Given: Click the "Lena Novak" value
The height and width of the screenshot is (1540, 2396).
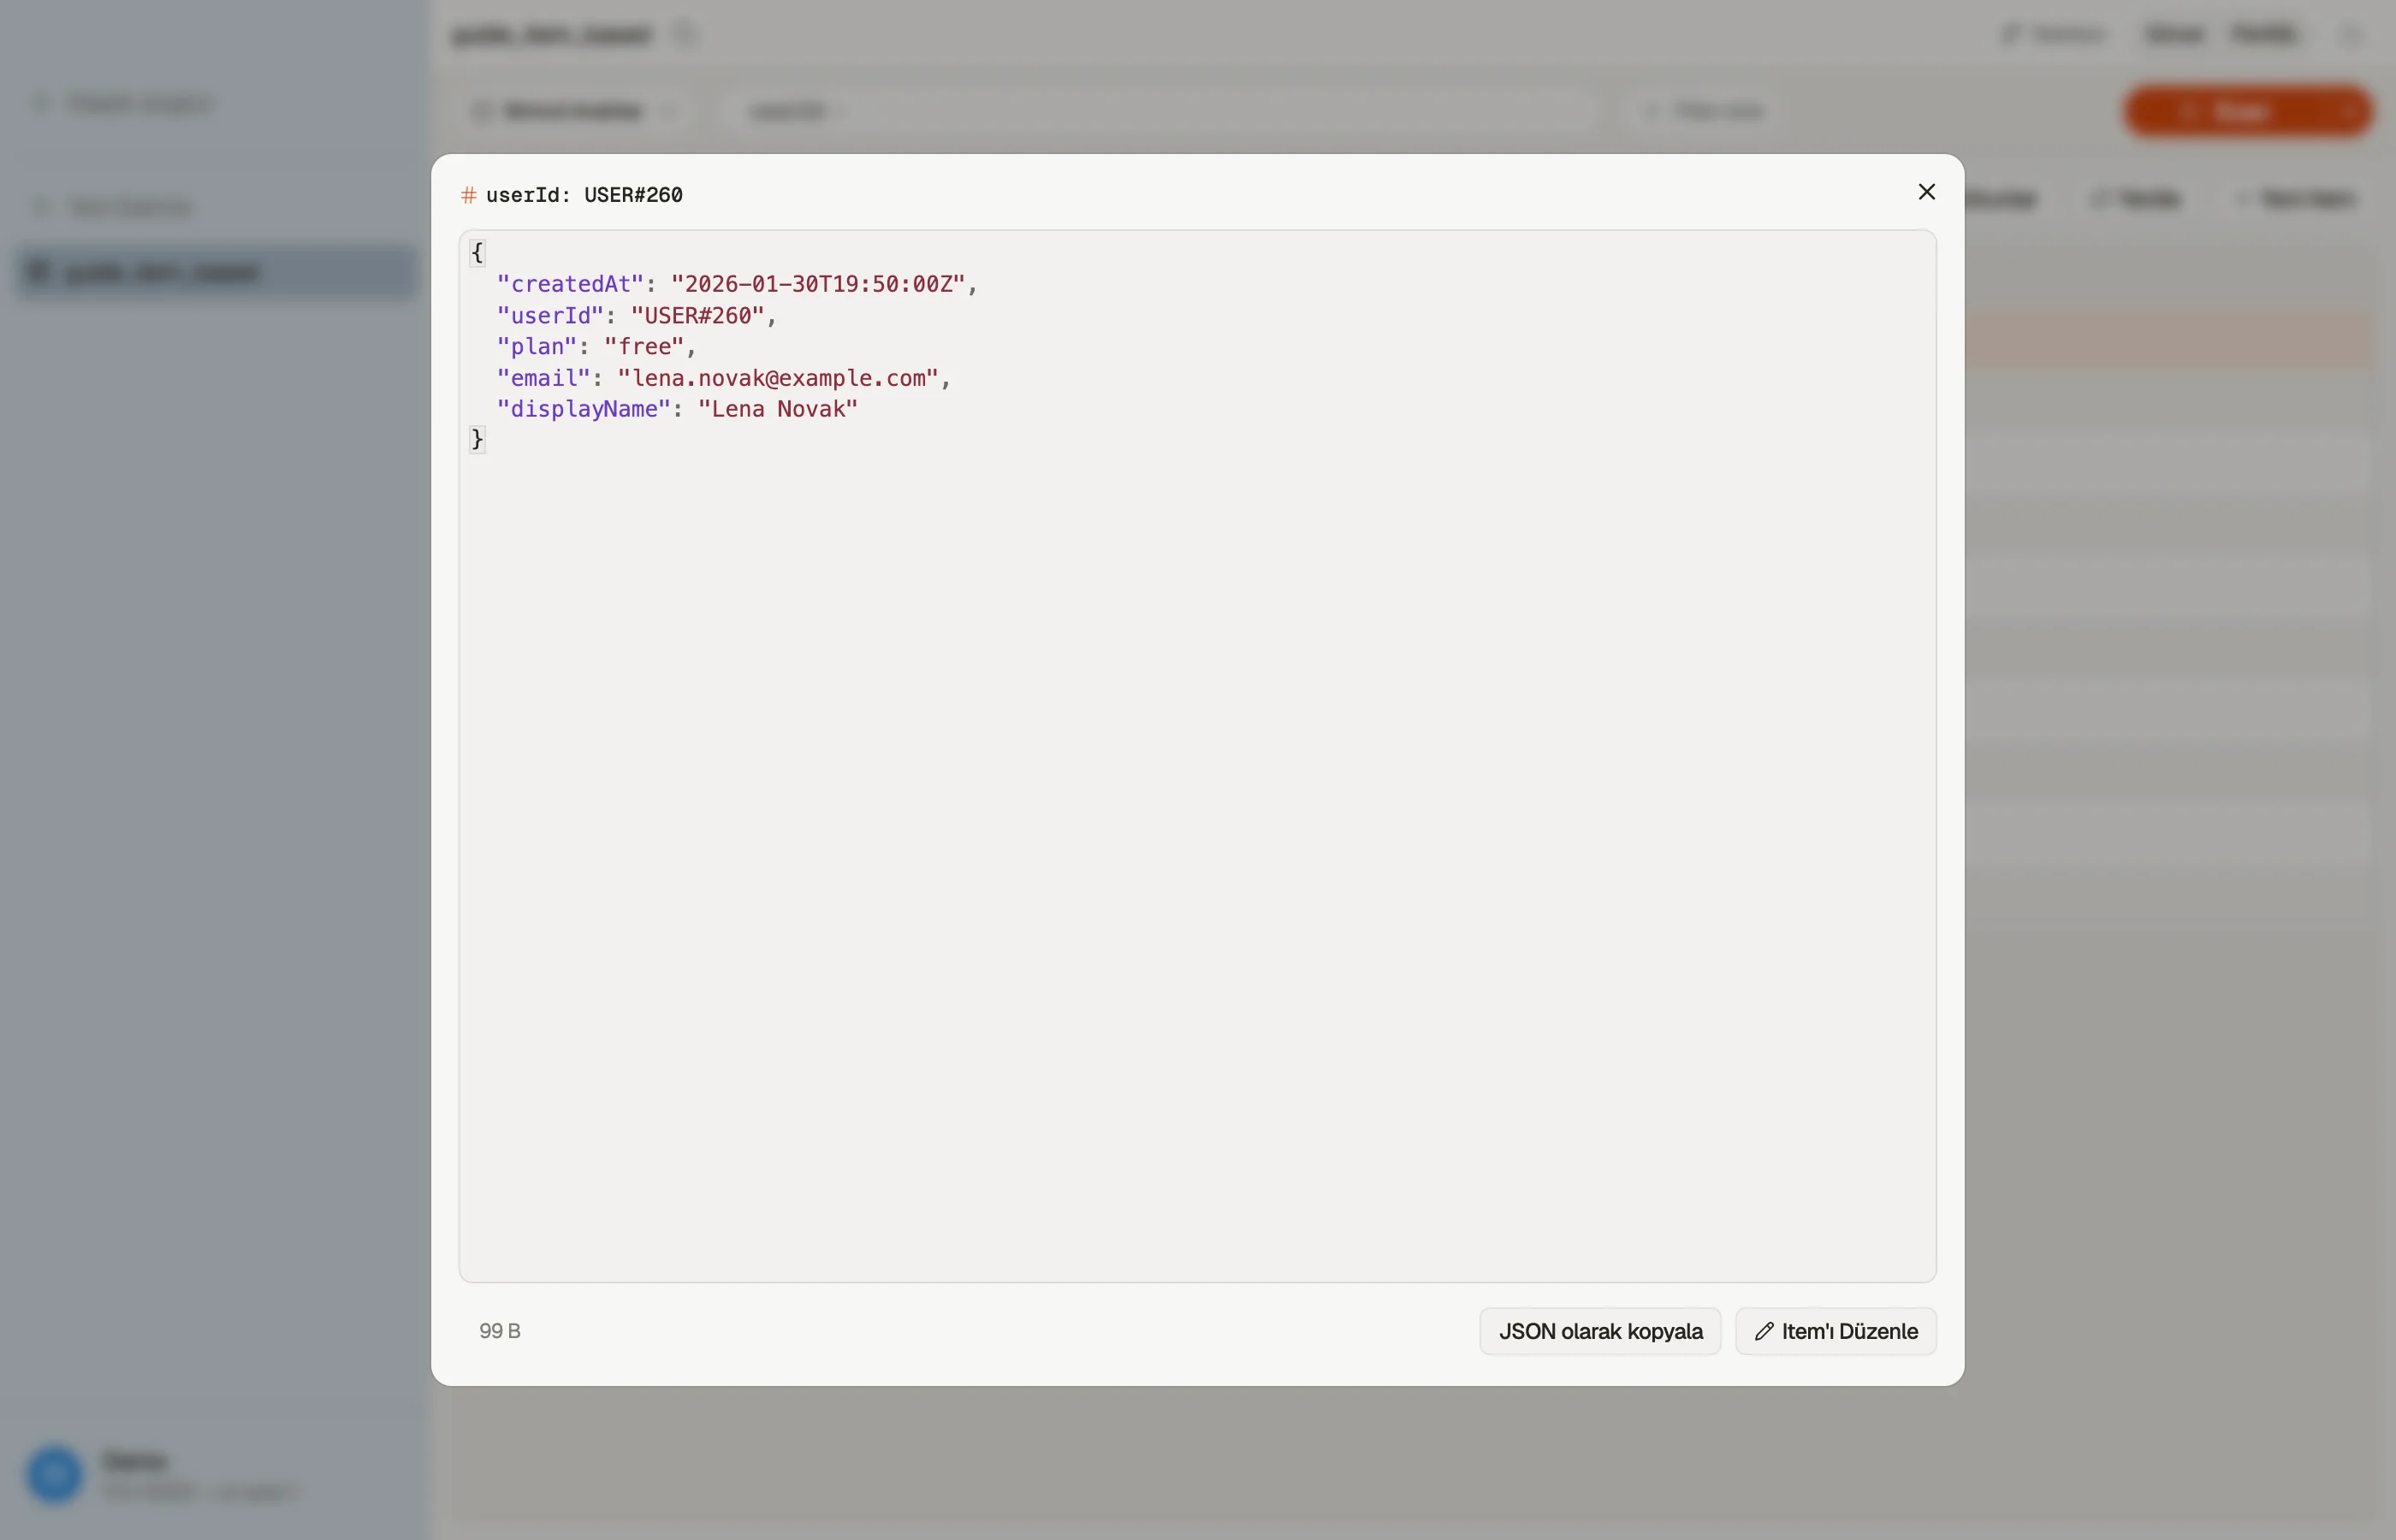Looking at the screenshot, I should pos(777,409).
